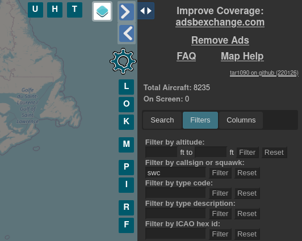Screen dimensions: 302x241
Task: Switch to the Columns tab
Action: click(241, 120)
